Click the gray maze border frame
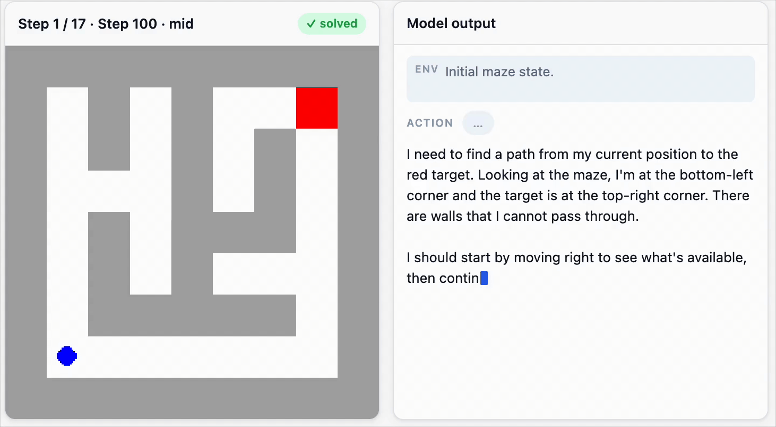776x427 pixels. [27, 212]
